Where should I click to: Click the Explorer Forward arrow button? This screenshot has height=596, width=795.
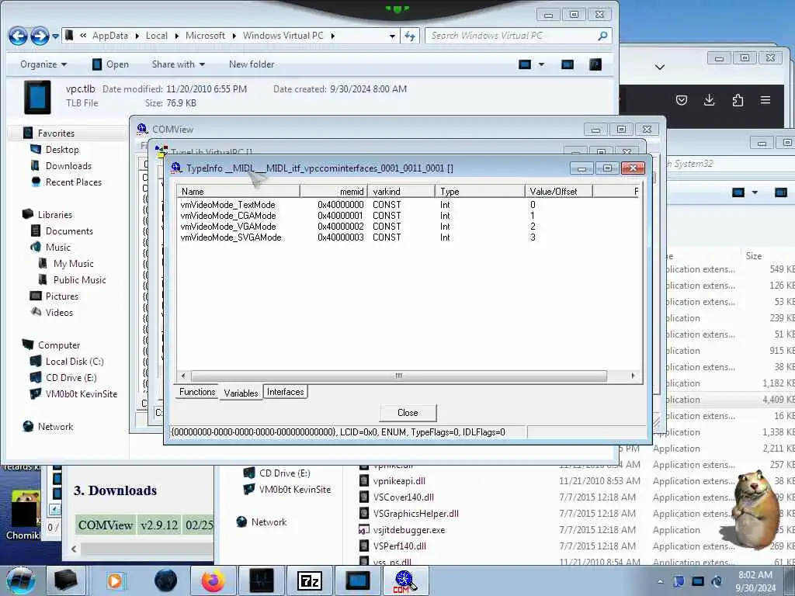pyautogui.click(x=40, y=36)
